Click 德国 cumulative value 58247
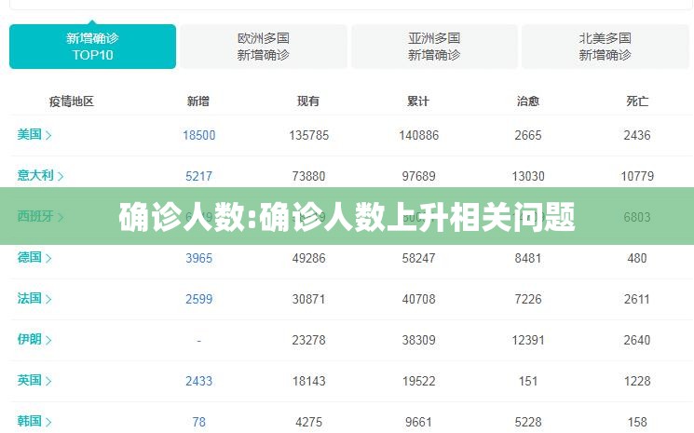Image resolution: width=694 pixels, height=433 pixels. pos(418,258)
